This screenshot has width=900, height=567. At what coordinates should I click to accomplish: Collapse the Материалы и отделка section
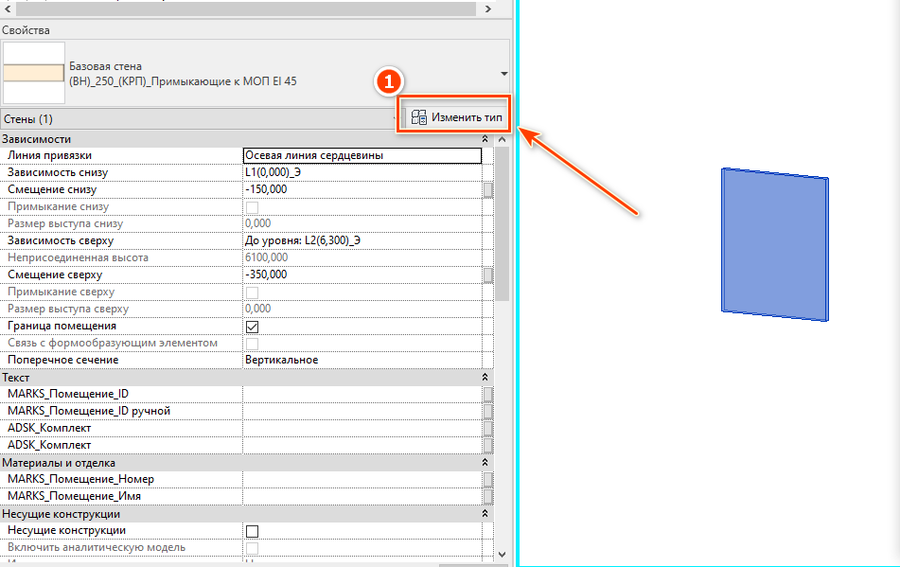[x=486, y=463]
